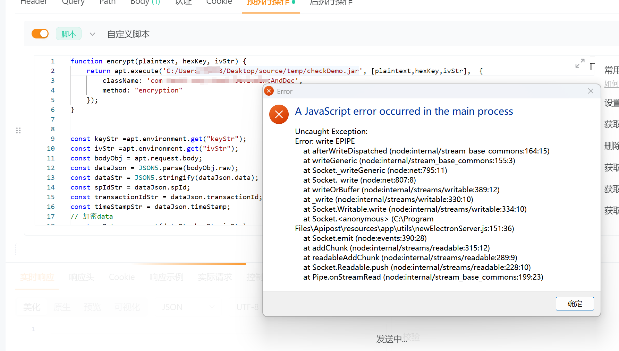This screenshot has width=619, height=351.
Task: Click line number 9 in gutter
Action: point(53,139)
